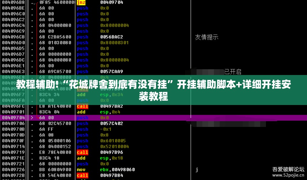The height and width of the screenshot is (180, 307).
Task: Select address 00409714 in the listing
Action: 14,147
